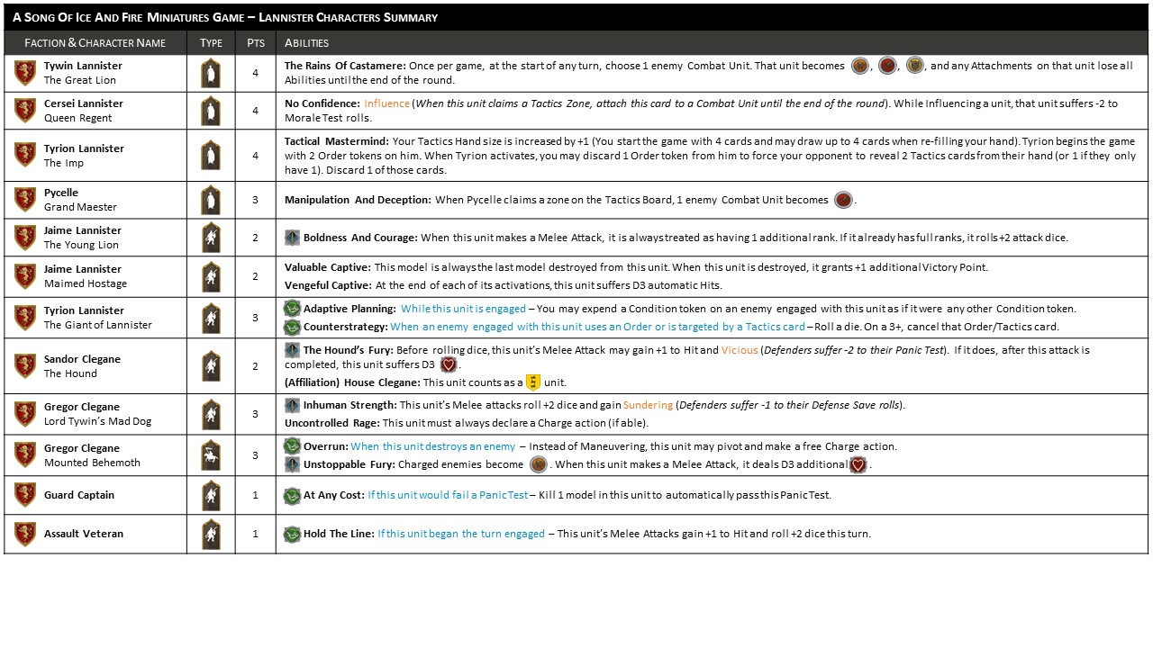Click the ability name 'No Confidence'
This screenshot has width=1153, height=648.
(322, 103)
